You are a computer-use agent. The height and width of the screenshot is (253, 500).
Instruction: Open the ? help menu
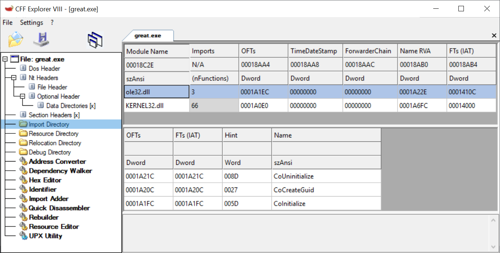click(x=52, y=23)
